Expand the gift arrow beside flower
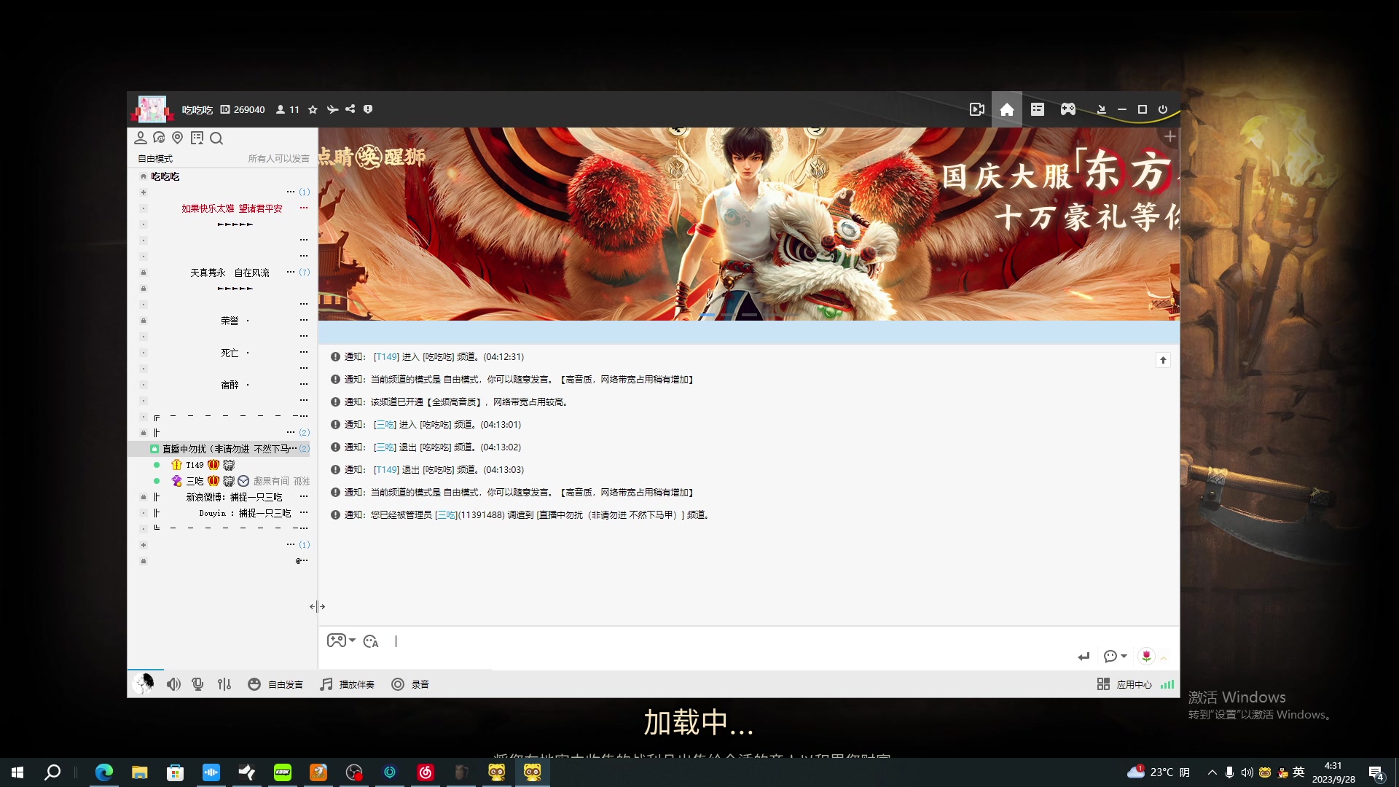This screenshot has height=787, width=1399. pyautogui.click(x=1164, y=658)
